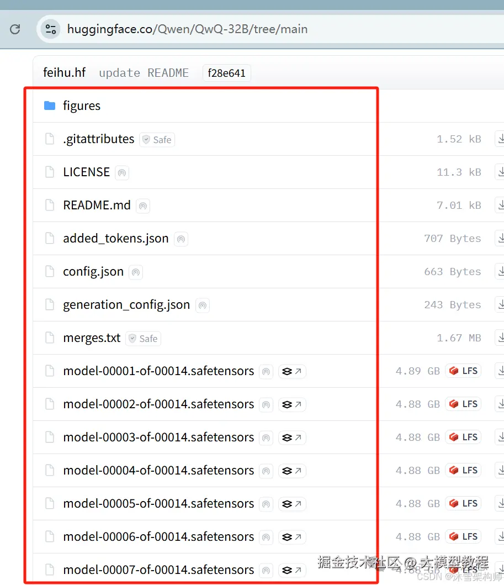This screenshot has width=504, height=585.
Task: Click the LFS badge on model-00005 row
Action: tap(463, 503)
